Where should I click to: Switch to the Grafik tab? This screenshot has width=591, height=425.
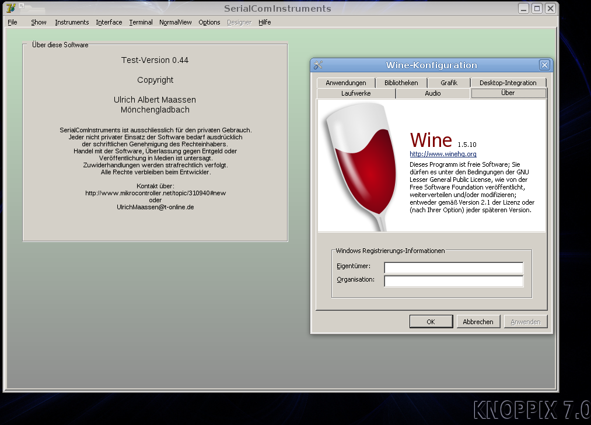pyautogui.click(x=449, y=83)
